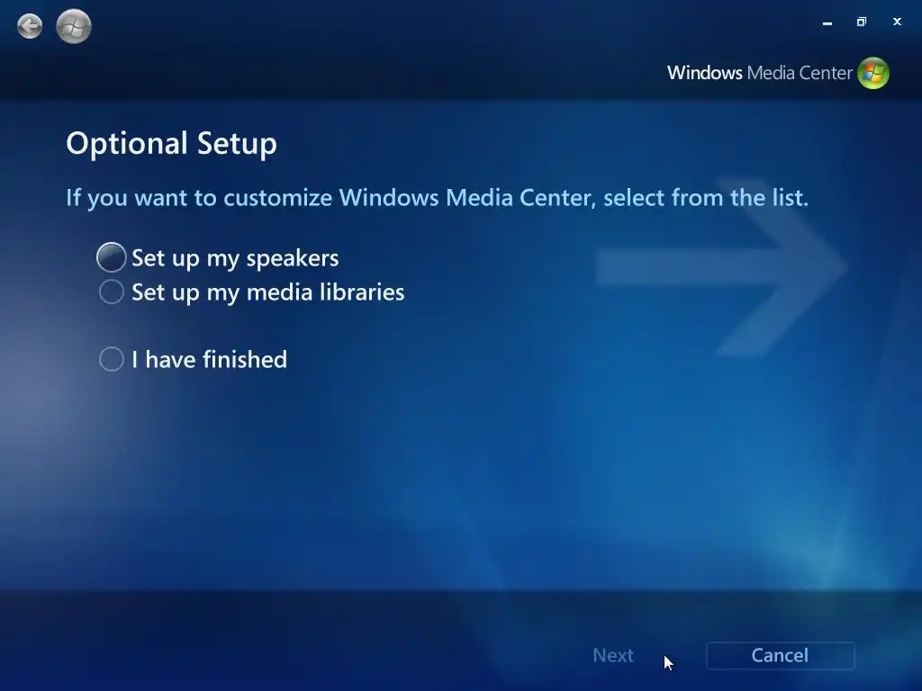
Task: Click the 'Set up my speakers' label text
Action: pyautogui.click(x=235, y=258)
